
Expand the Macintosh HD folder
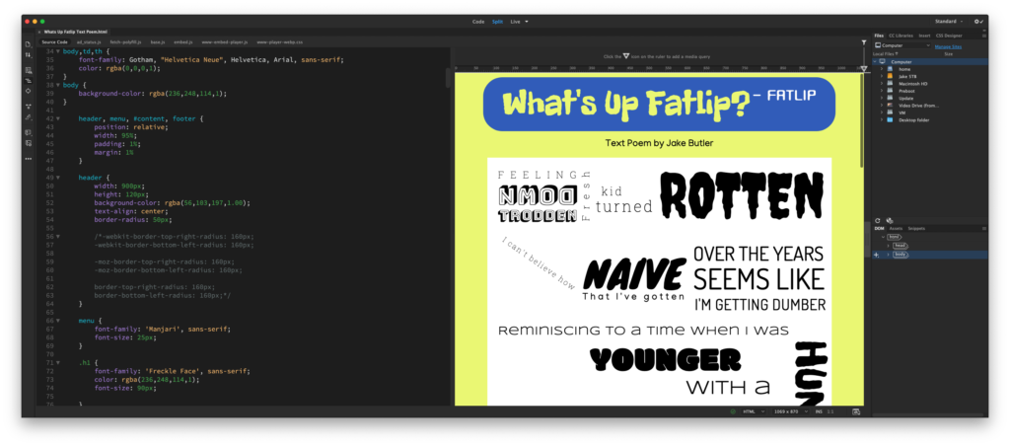pyautogui.click(x=881, y=84)
